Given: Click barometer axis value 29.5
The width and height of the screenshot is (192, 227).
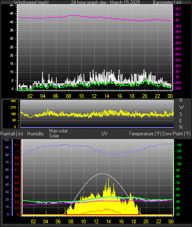Looking at the screenshot, I should [x=178, y=49].
